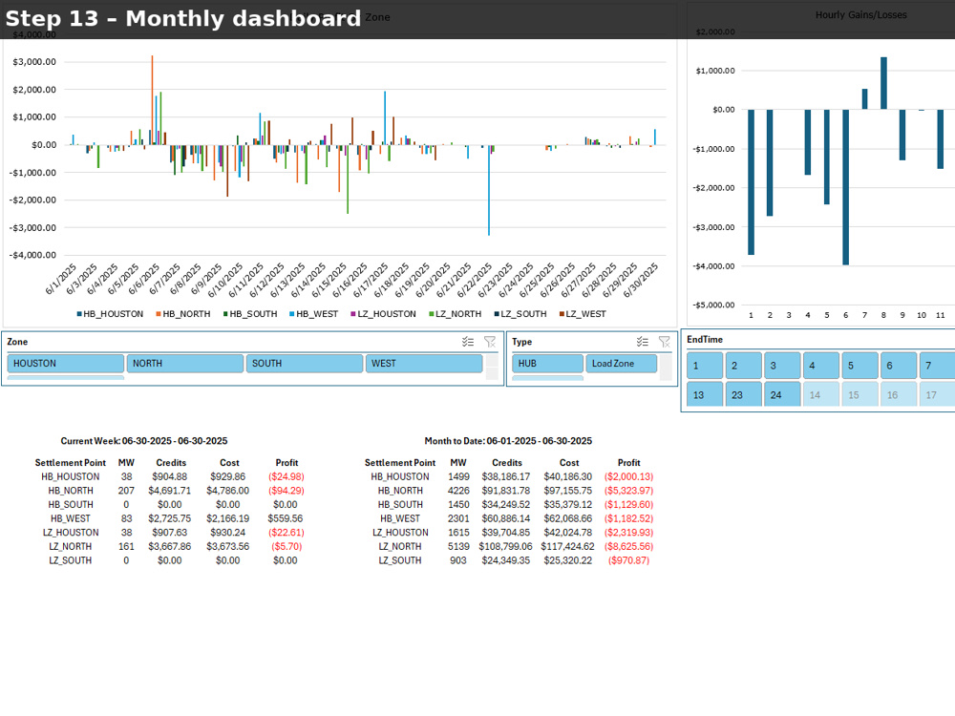
Task: Click Current Week HB_HOUSTON profit ($24.98)
Action: point(286,476)
